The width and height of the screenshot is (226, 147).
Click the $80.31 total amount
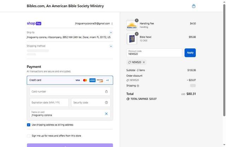pyautogui.click(x=191, y=94)
